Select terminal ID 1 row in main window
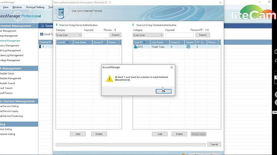The image size is (277, 155). (x=46, y=47)
